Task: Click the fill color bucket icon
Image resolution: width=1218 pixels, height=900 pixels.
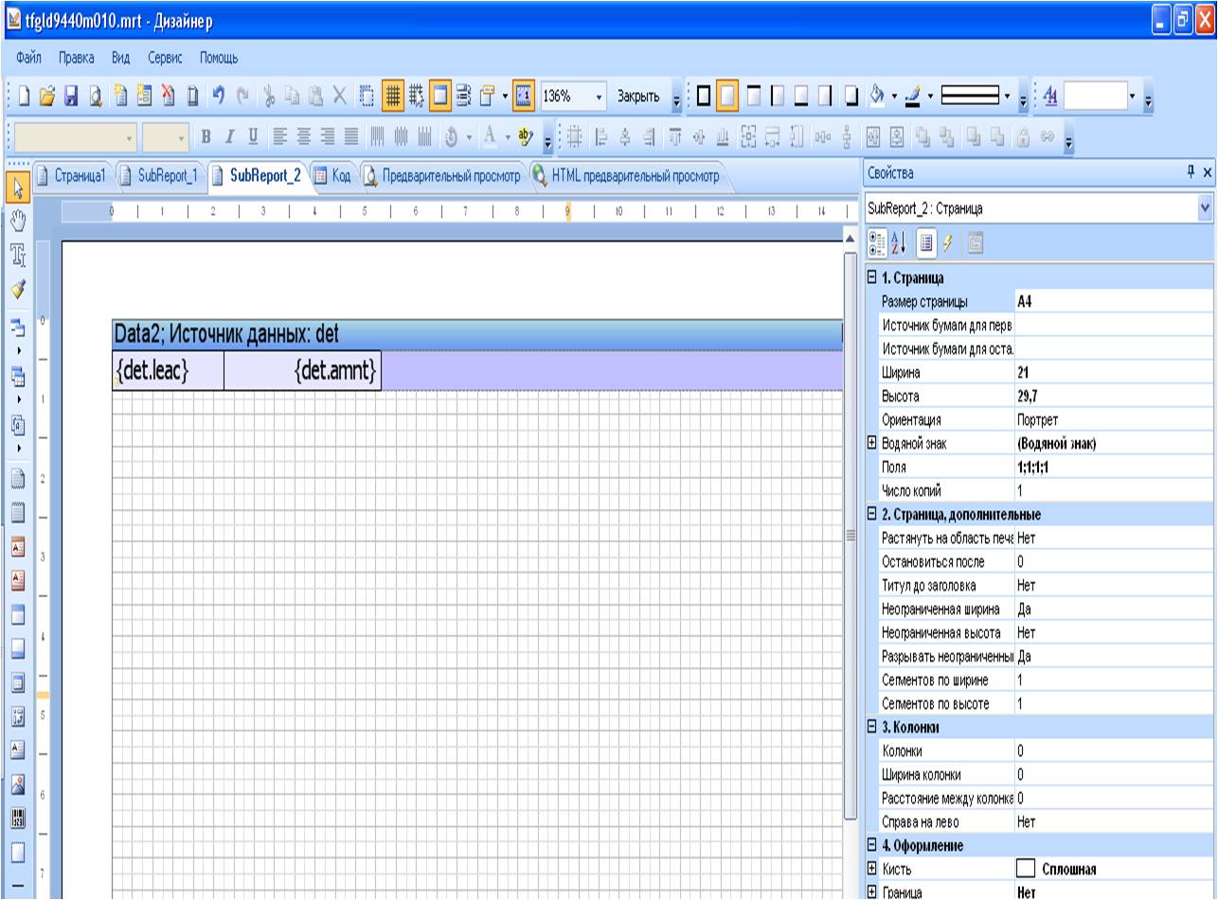Action: pos(877,97)
